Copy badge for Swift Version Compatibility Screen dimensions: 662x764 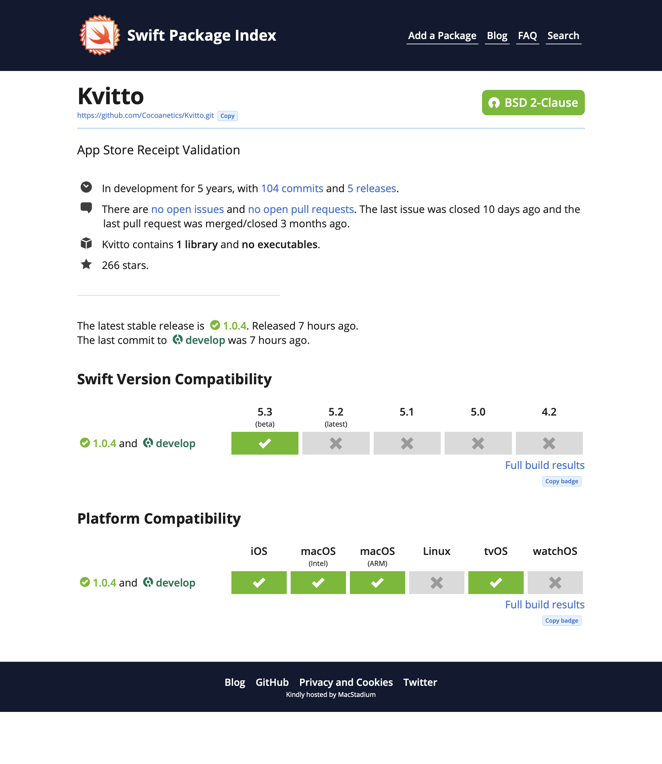click(x=561, y=481)
